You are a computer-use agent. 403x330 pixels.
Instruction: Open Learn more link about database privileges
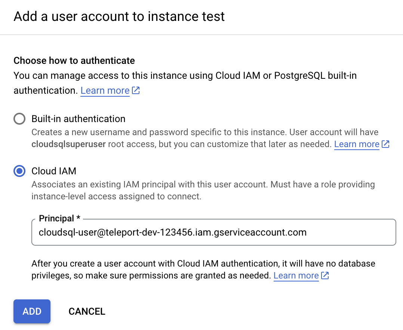(x=296, y=275)
